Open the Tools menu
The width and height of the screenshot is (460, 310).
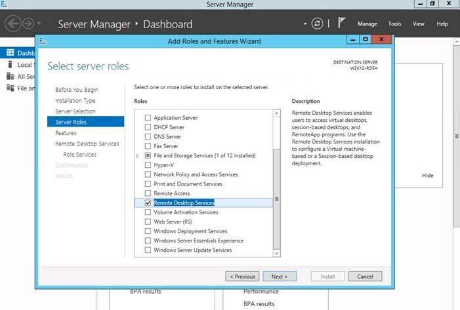(x=394, y=24)
